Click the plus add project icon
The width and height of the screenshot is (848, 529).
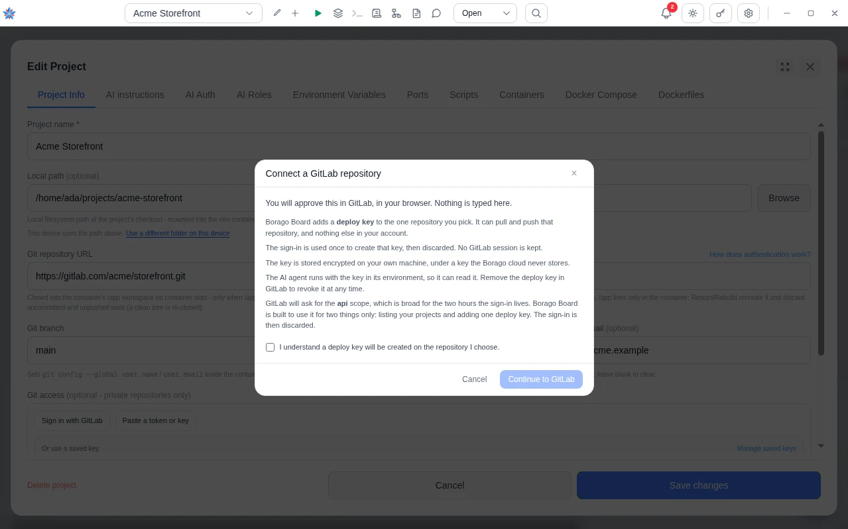point(295,13)
